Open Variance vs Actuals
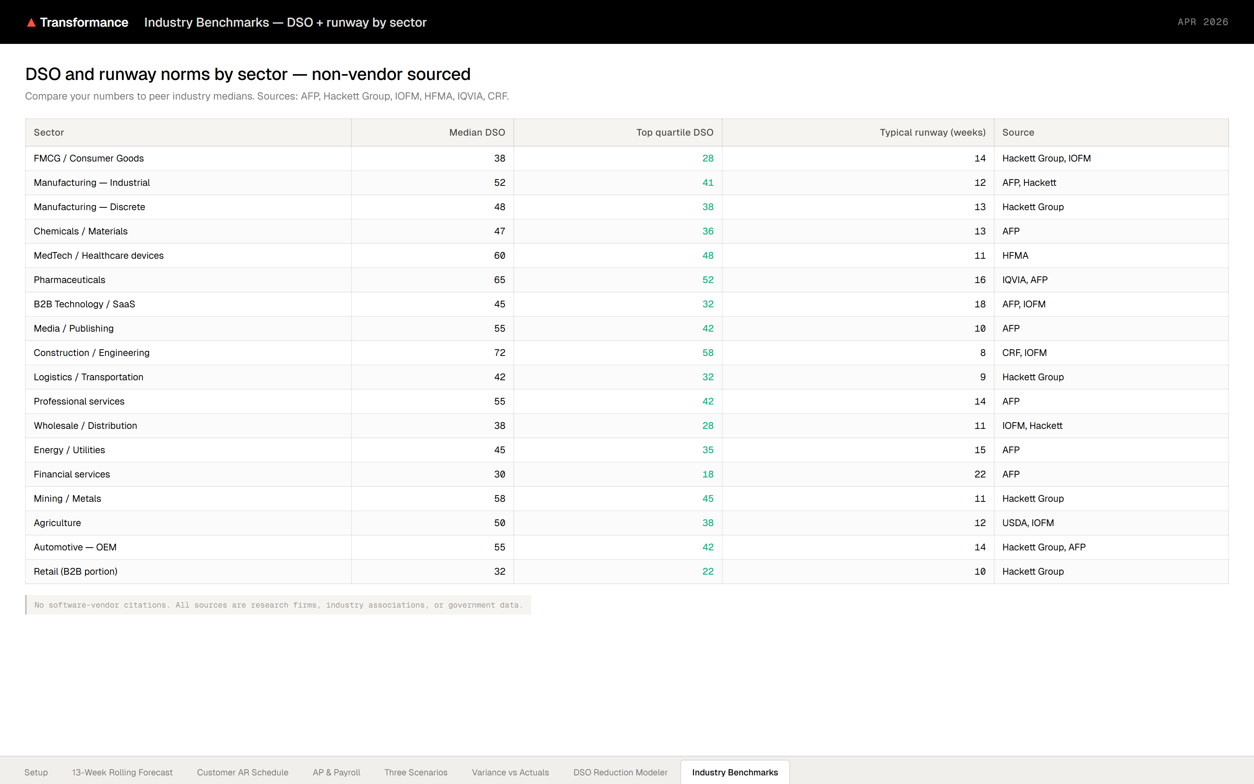 point(510,772)
